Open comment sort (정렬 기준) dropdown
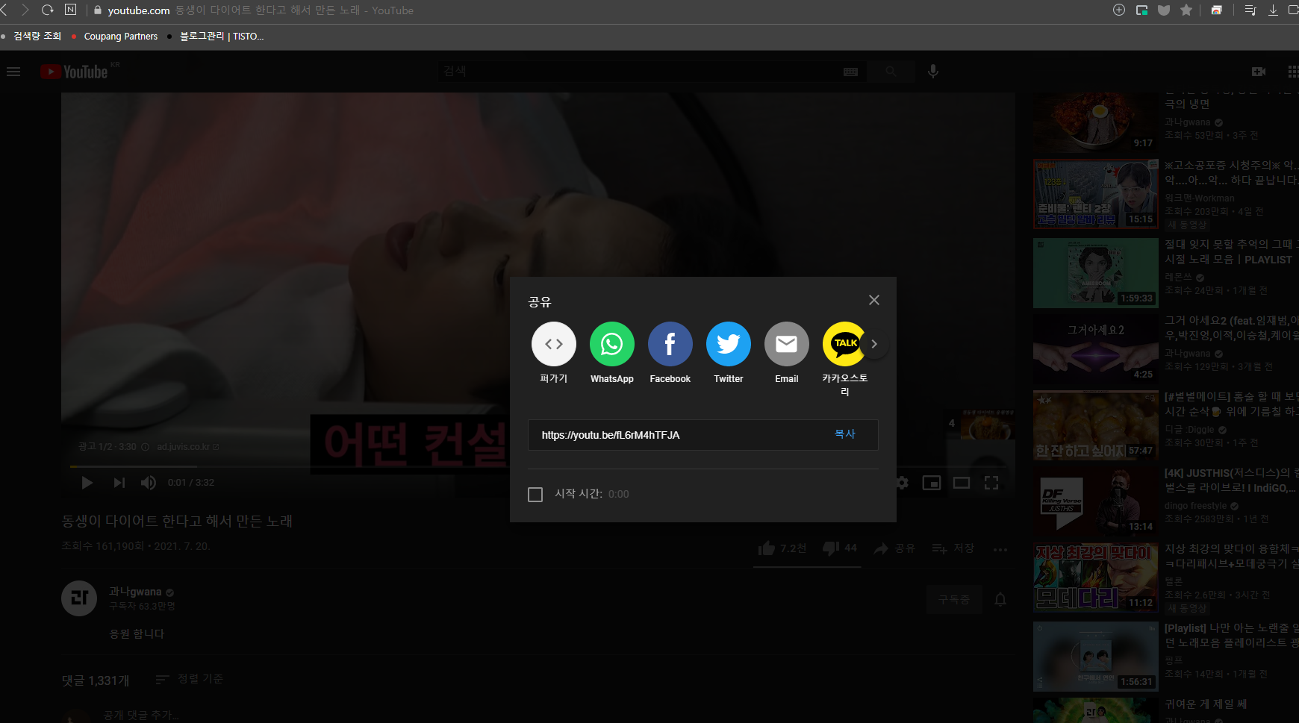 click(x=190, y=679)
